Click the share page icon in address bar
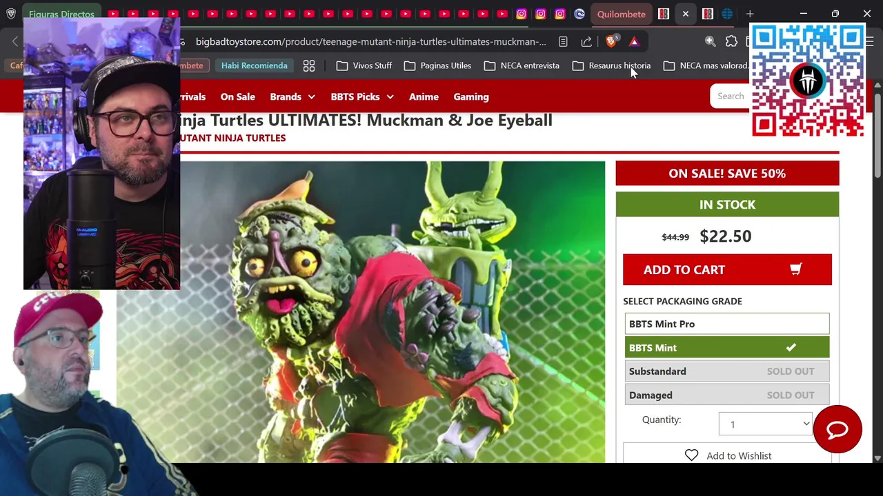Screen dimensions: 883x496 click(586, 41)
